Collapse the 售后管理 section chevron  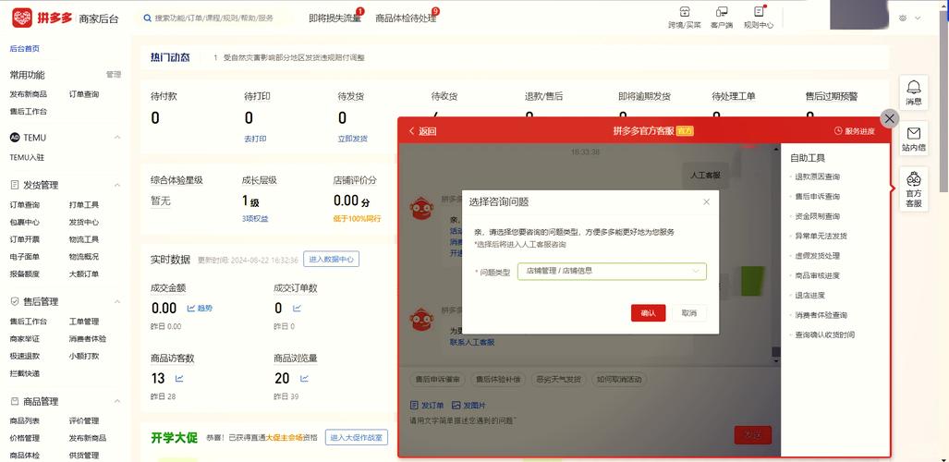tap(117, 301)
